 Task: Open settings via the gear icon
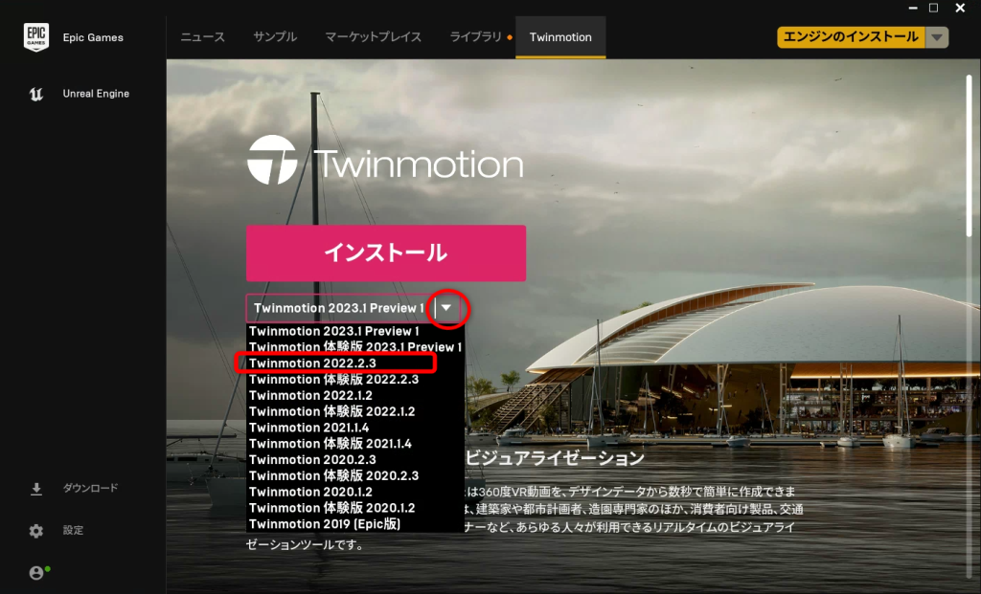coord(36,530)
